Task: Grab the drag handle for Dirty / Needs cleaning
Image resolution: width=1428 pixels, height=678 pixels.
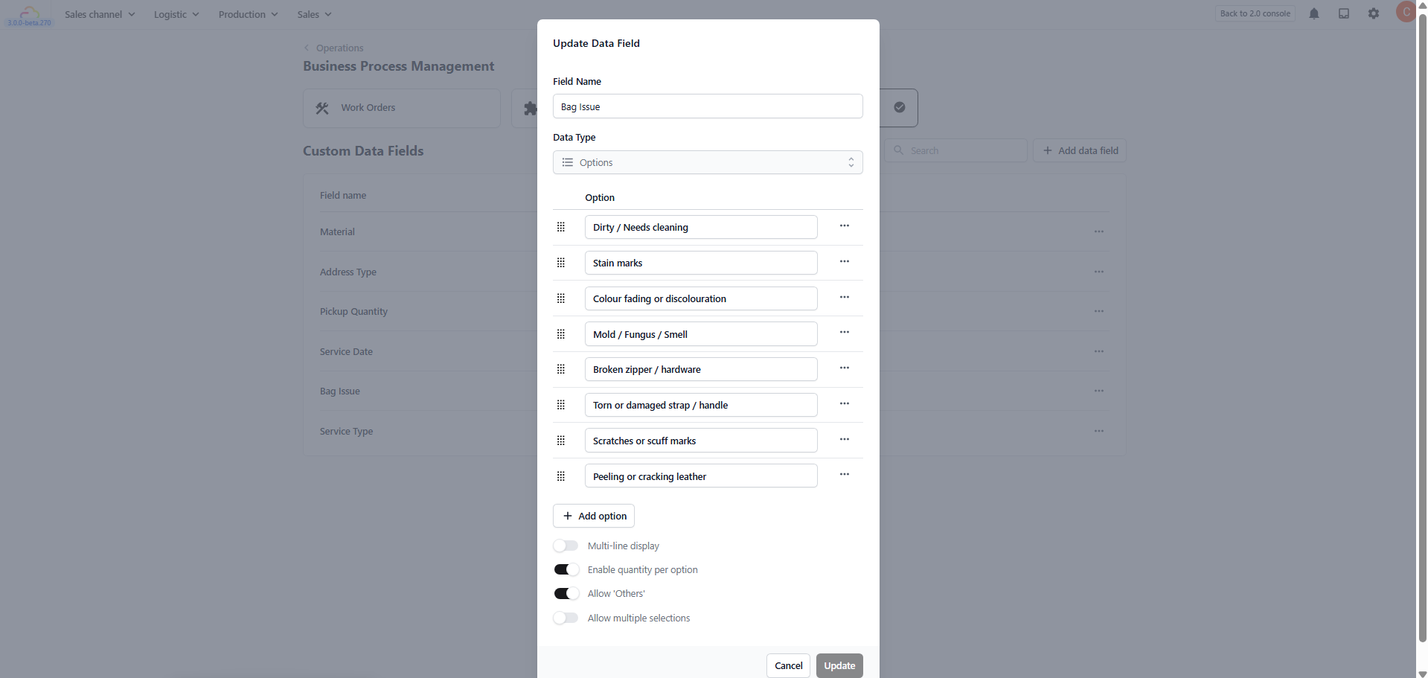Action: coord(561,227)
